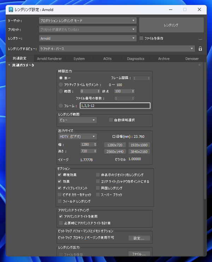Click the 終点 value spinner arrows

click(133, 91)
